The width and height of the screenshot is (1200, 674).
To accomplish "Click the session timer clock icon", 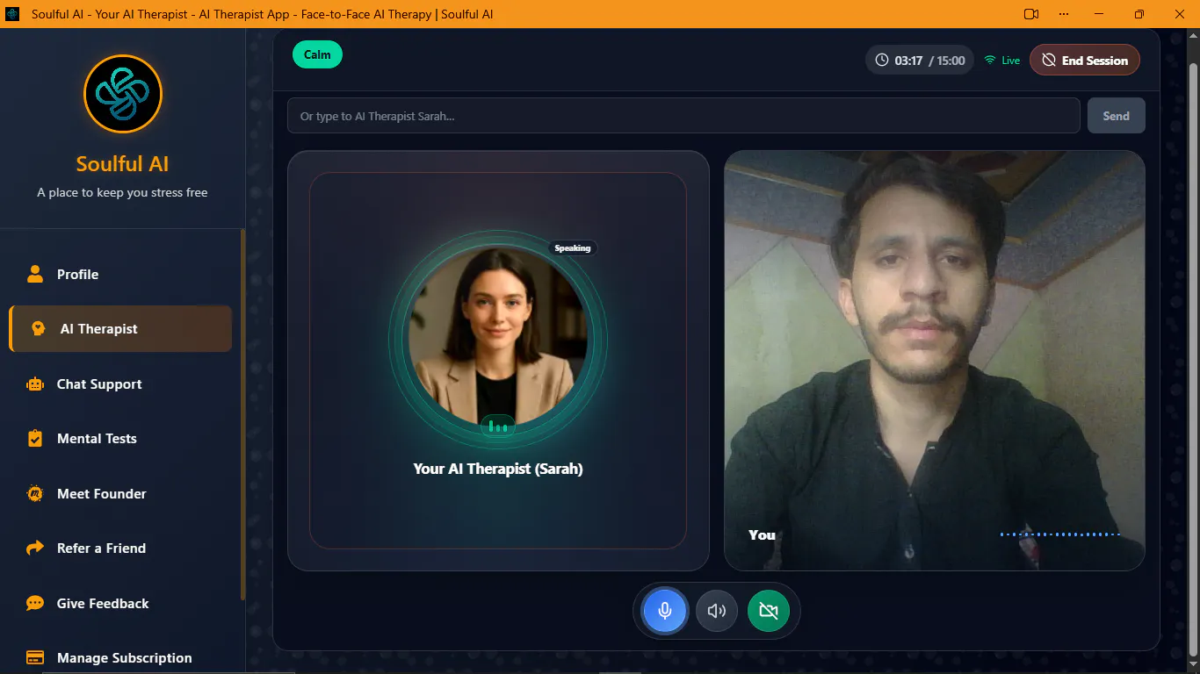I will click(882, 61).
